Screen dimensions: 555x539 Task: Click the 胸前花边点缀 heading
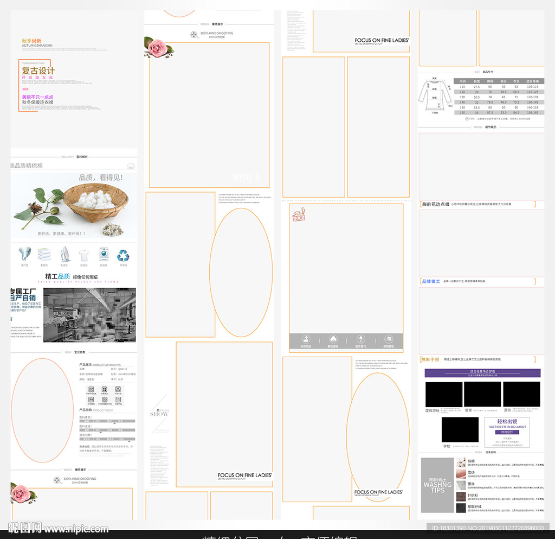pos(436,204)
